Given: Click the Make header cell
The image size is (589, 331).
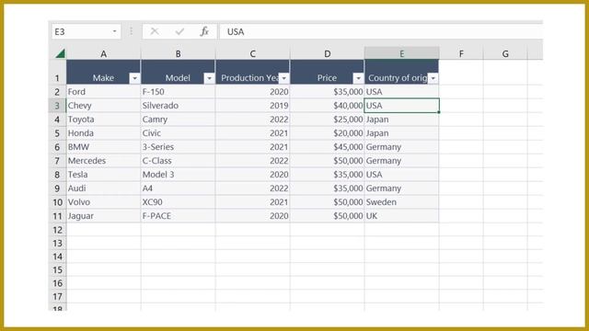Looking at the screenshot, I should (x=103, y=72).
